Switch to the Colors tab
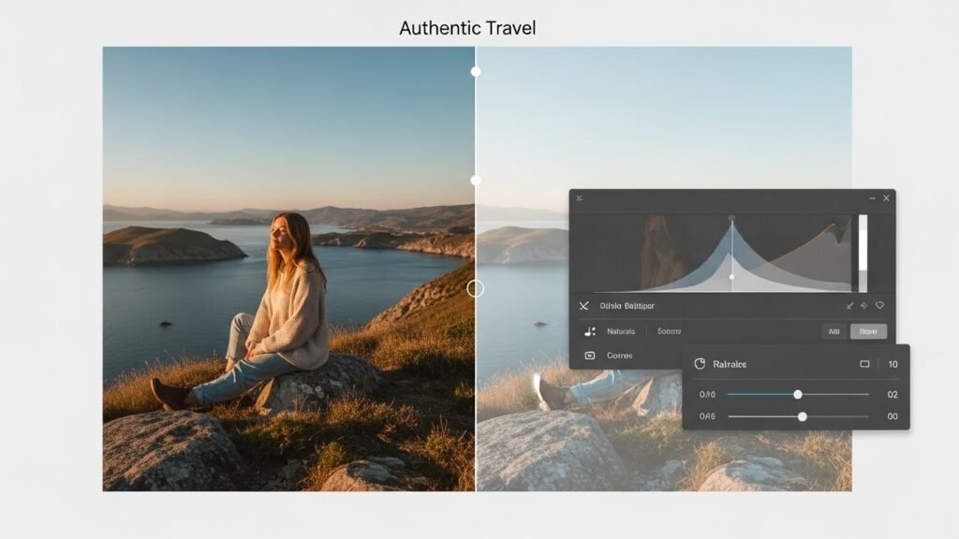This screenshot has width=959, height=539. click(619, 356)
